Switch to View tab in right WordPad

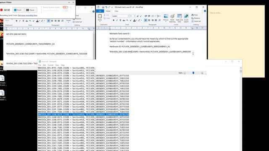116,11
